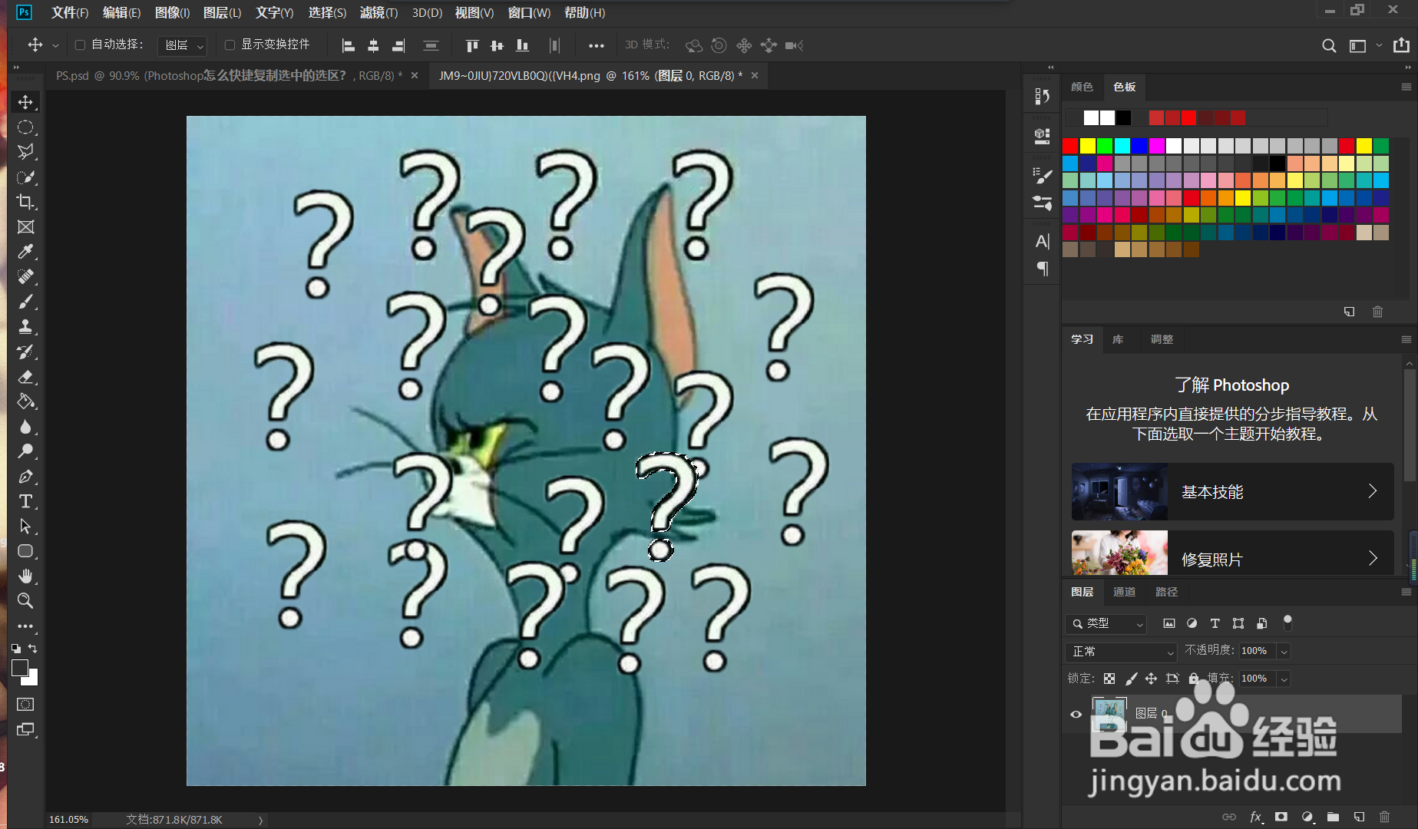Image resolution: width=1418 pixels, height=829 pixels.
Task: Enable Show Transform Controls checkbox
Action: pos(230,45)
